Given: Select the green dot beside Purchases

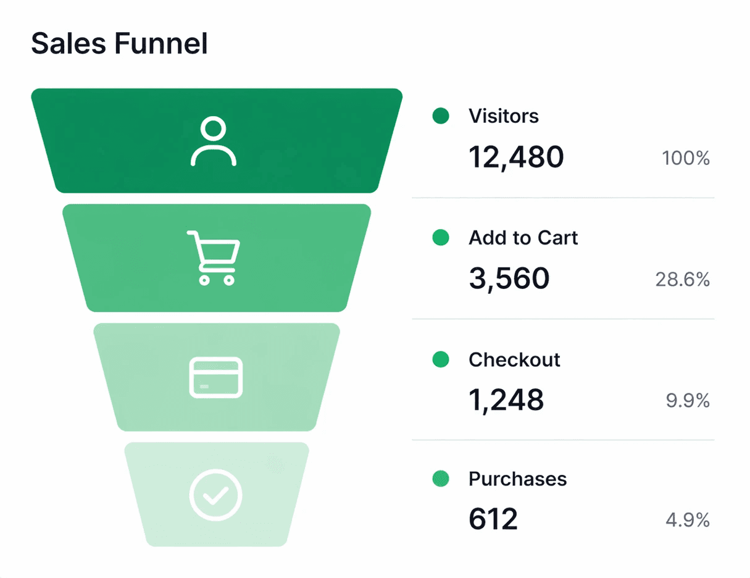Looking at the screenshot, I should [x=441, y=479].
